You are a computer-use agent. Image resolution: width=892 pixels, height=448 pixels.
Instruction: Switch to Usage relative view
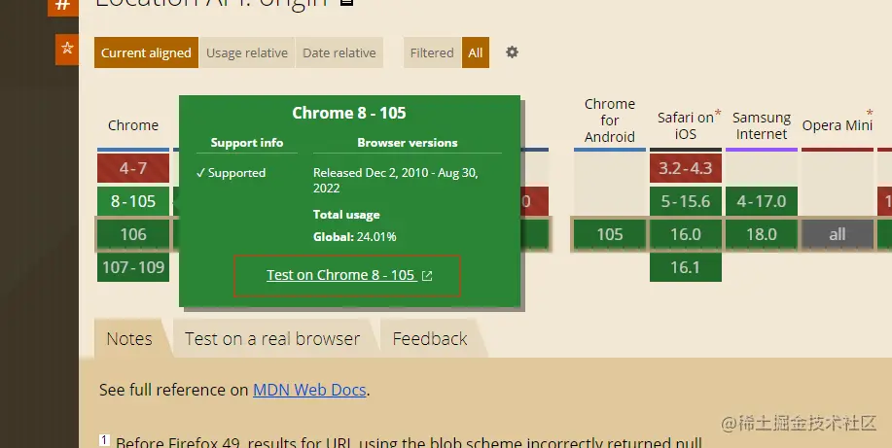(x=247, y=52)
